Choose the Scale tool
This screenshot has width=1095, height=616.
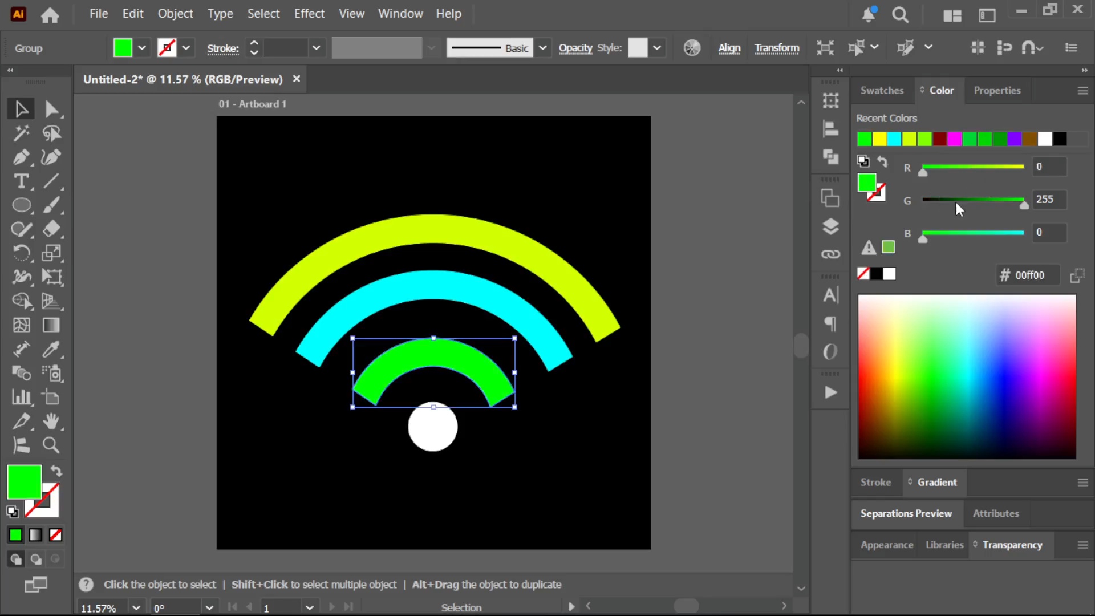pos(51,253)
